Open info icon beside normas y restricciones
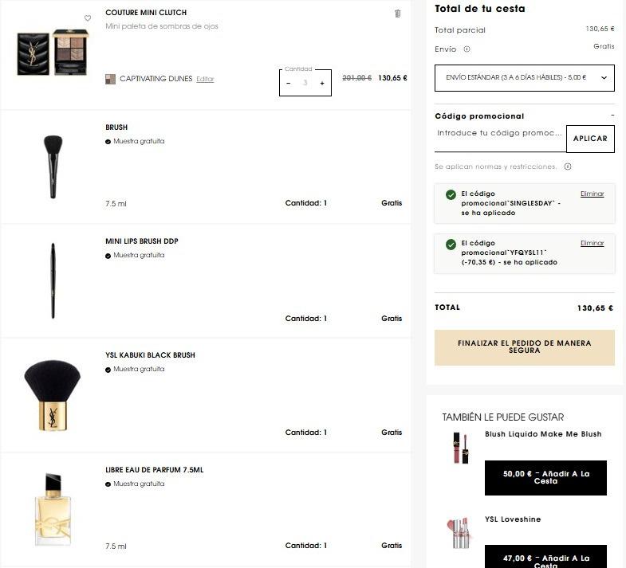The width and height of the screenshot is (626, 568). tap(568, 166)
